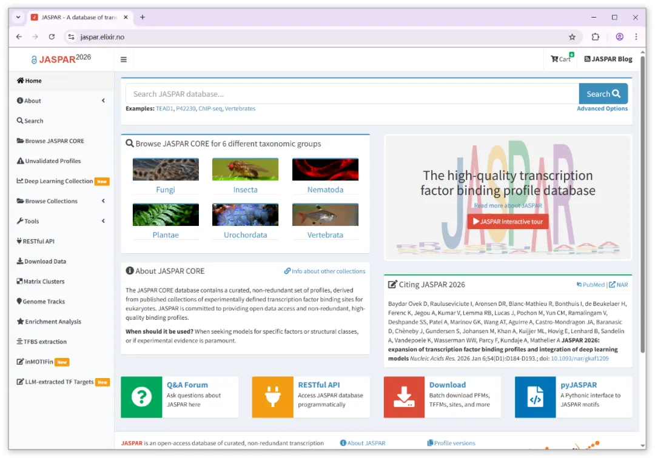The height and width of the screenshot is (458, 655).
Task: Expand Browse Collections chevron
Action: click(x=103, y=201)
